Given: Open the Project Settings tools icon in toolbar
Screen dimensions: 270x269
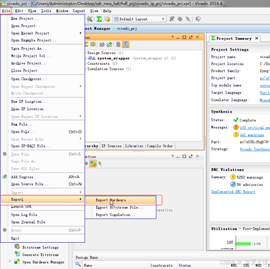Looking at the screenshot, I should tap(89, 19).
